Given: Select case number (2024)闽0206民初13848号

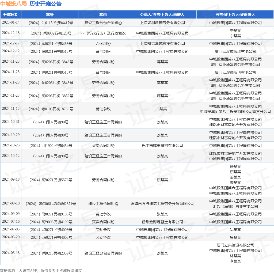Looking at the screenshot, I should point(51,62).
